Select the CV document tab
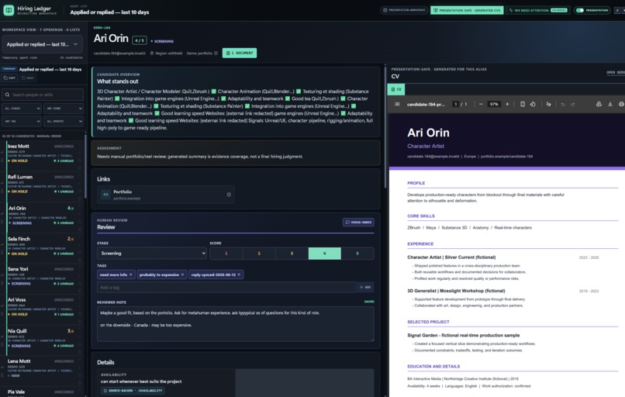Viewport: 625px width, 397px height. [x=396, y=89]
